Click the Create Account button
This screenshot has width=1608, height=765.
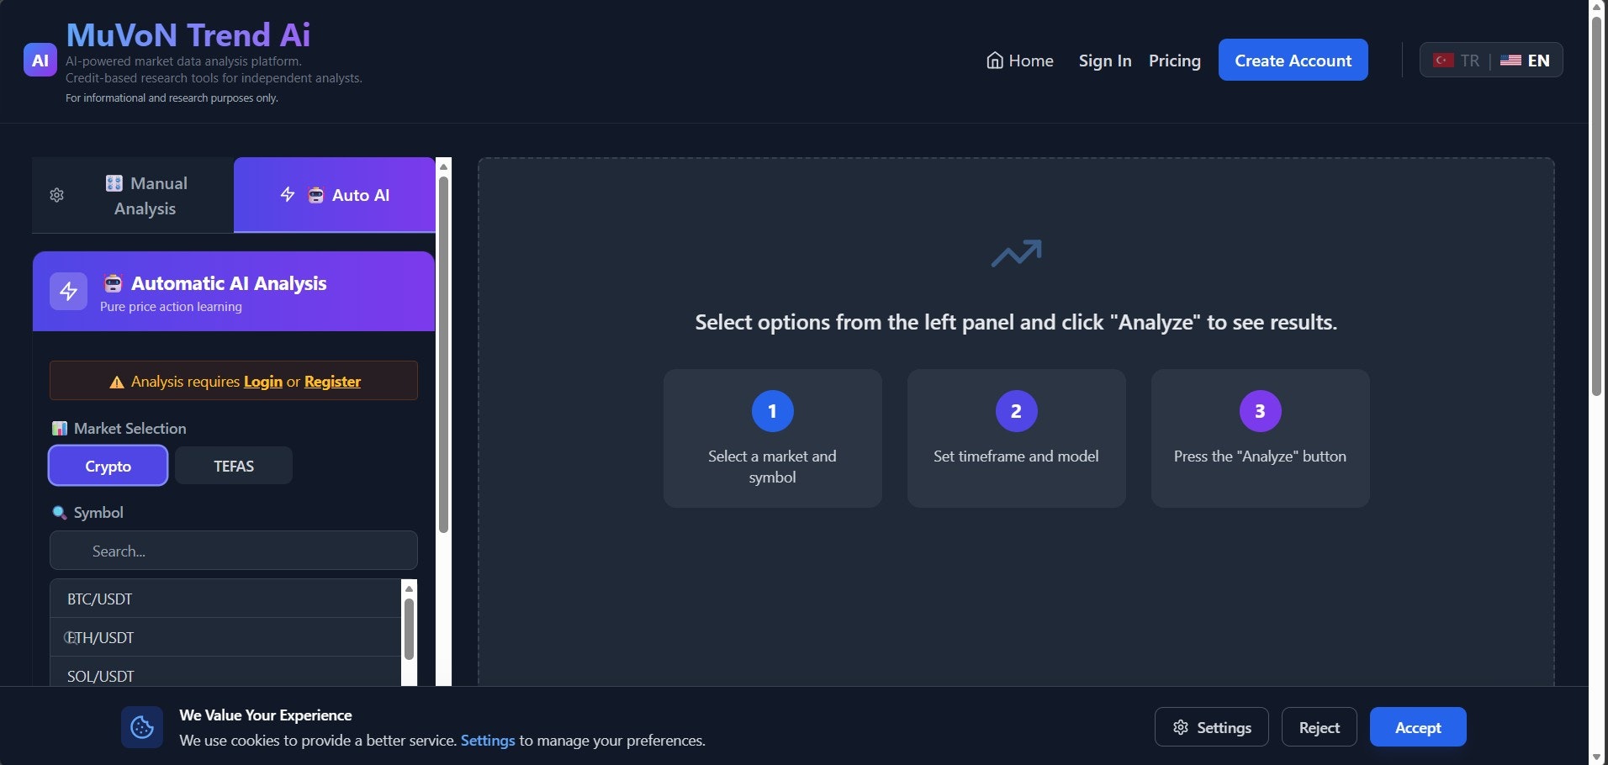pyautogui.click(x=1293, y=60)
